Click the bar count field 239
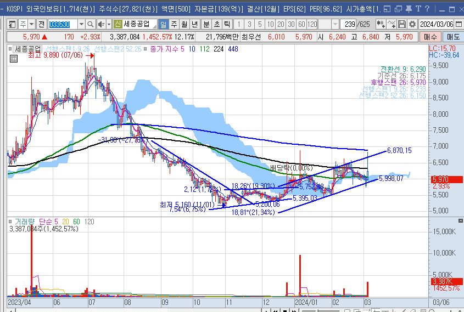The height and width of the screenshot is (312, 464). pos(348,24)
